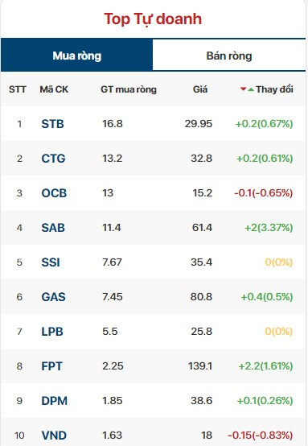Select the FPT ticker
Screen dimensions: 308x446
pyautogui.click(x=51, y=366)
